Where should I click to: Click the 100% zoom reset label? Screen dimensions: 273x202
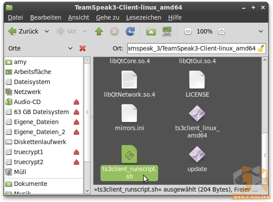coord(204,32)
